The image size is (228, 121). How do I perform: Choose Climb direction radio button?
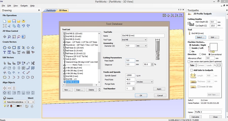[x=200, y=54]
